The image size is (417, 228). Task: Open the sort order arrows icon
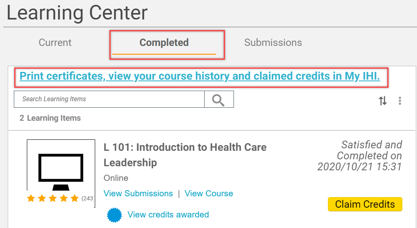coord(383,101)
